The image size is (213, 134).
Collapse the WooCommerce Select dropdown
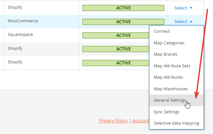[183, 21]
